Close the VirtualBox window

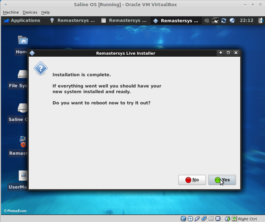(x=260, y=5)
